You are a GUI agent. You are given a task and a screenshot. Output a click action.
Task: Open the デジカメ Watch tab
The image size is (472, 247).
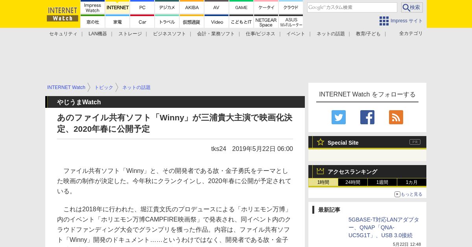tap(167, 7)
